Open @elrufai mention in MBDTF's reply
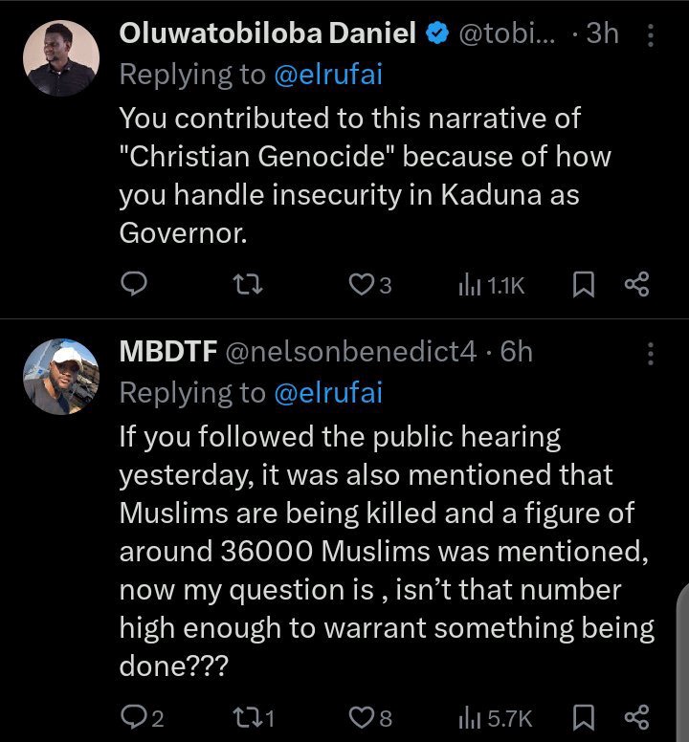Screen dimensions: 689x742 coord(327,392)
